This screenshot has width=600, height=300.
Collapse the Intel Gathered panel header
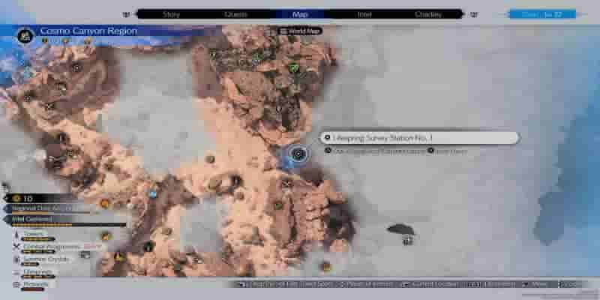(31, 219)
